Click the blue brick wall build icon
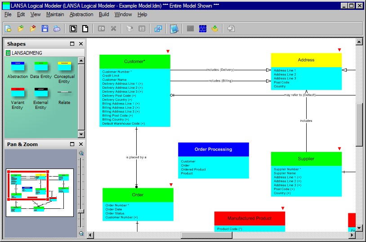Screen dimensions: 366x242 pos(203,29)
